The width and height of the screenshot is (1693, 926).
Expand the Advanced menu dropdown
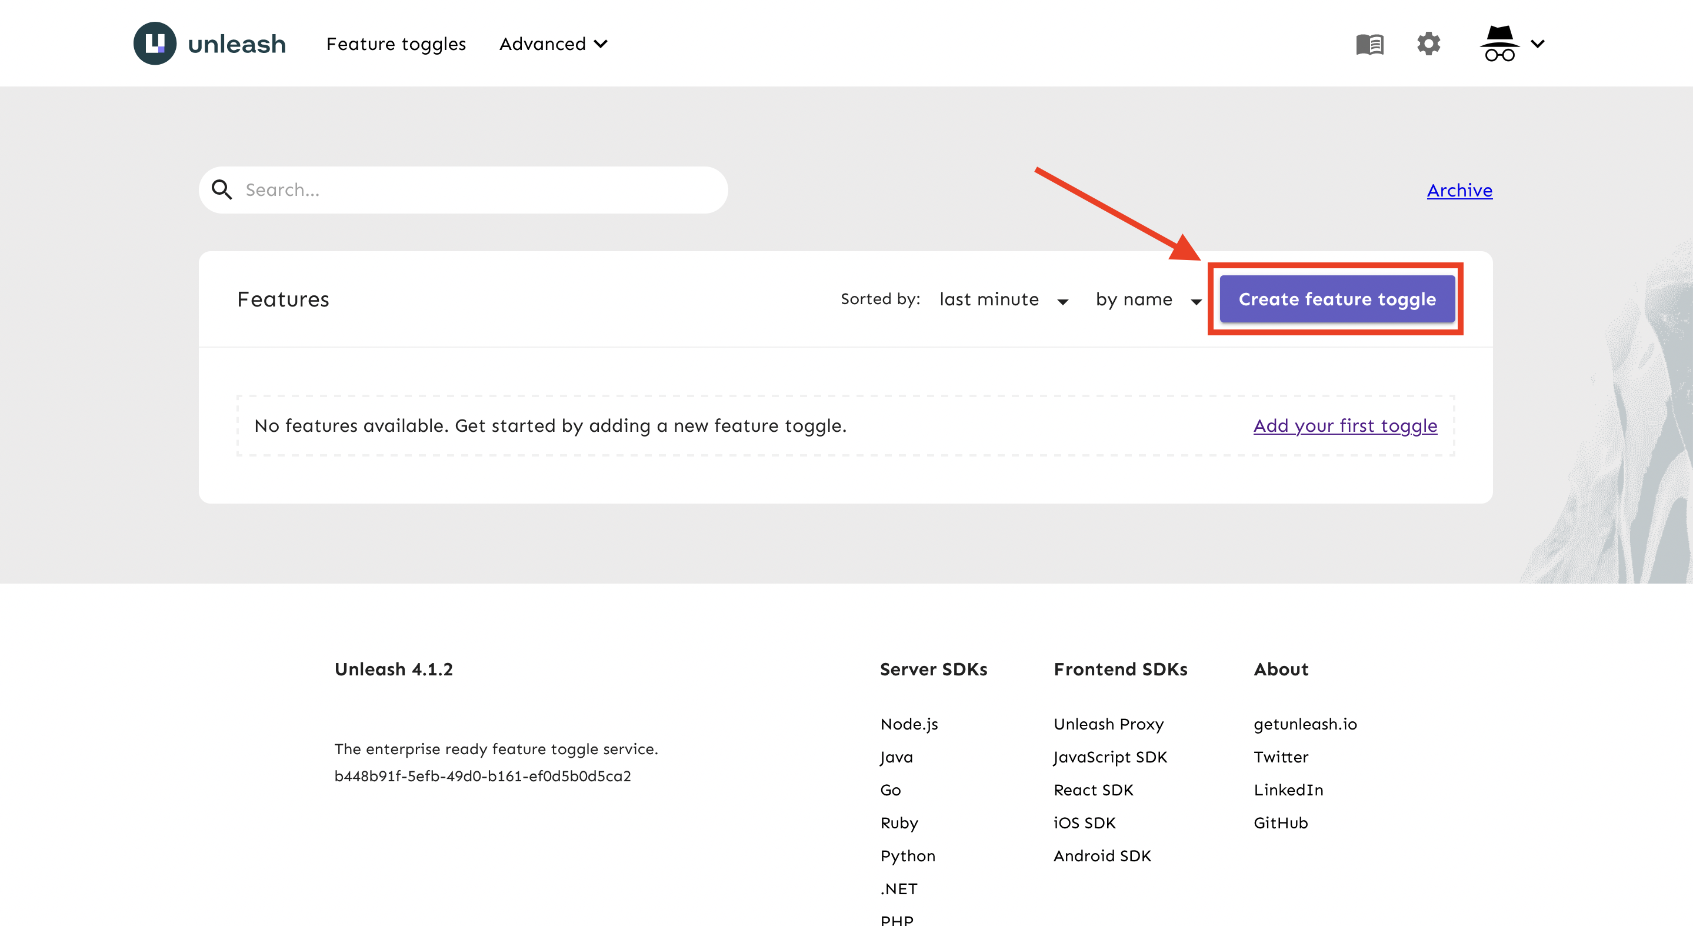553,44
